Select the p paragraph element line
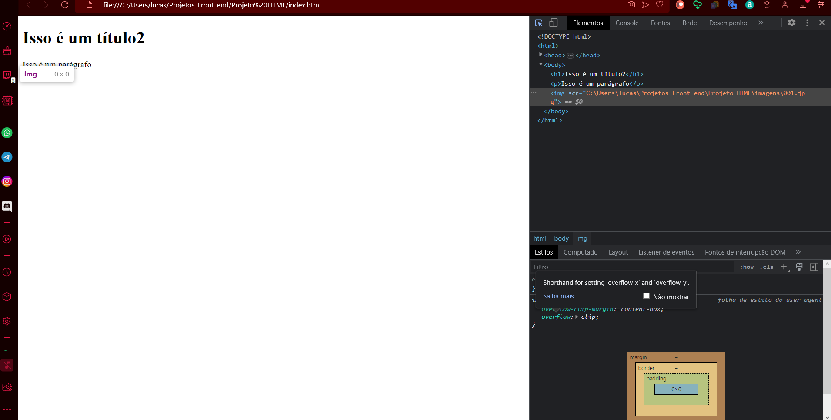The height and width of the screenshot is (420, 831). click(x=597, y=84)
